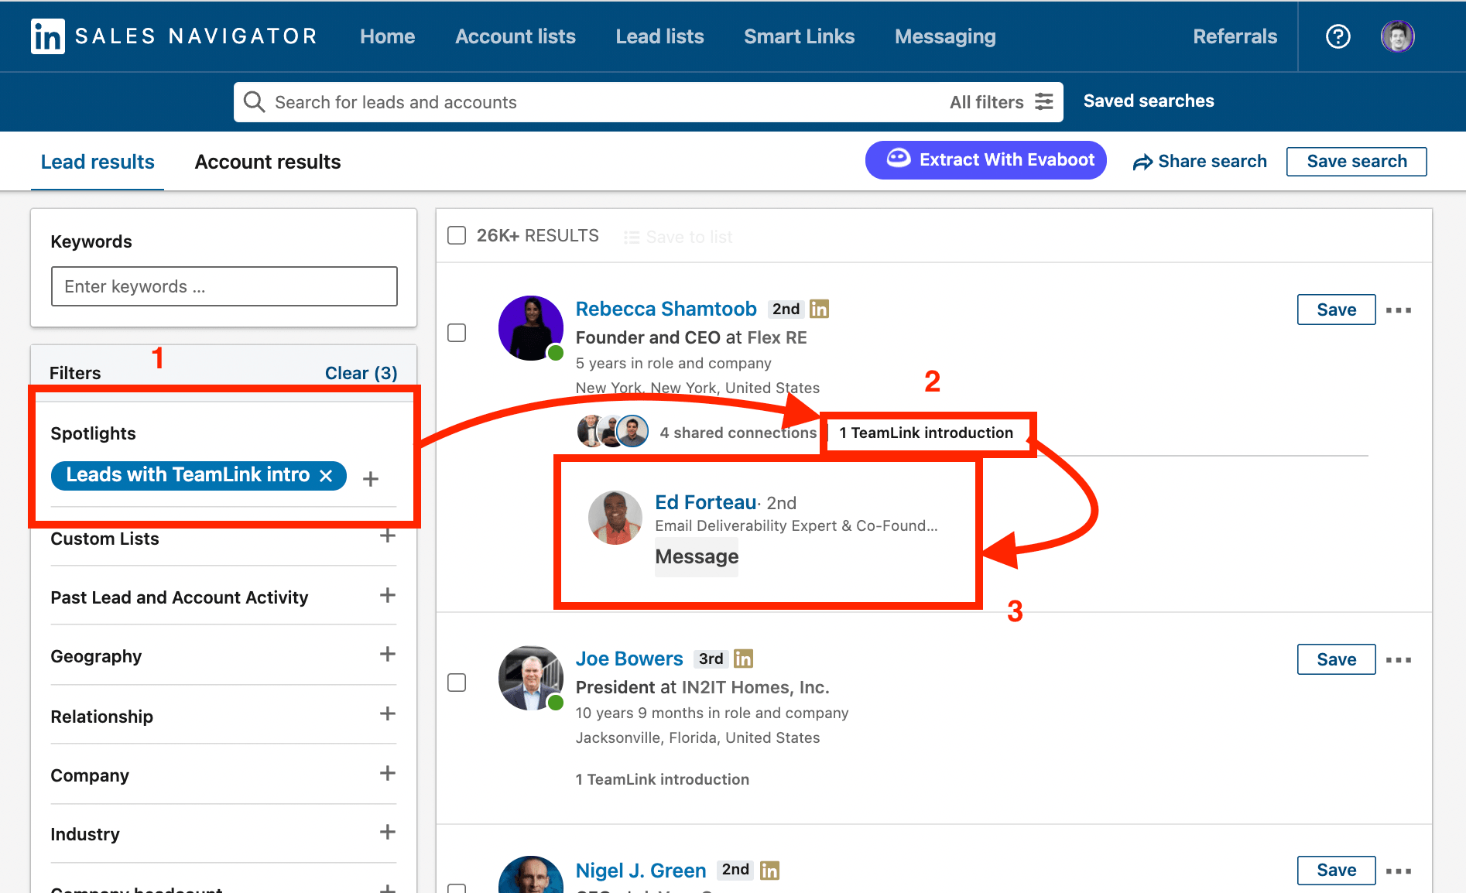Open Referrals link
Image resolution: width=1466 pixels, height=893 pixels.
[x=1235, y=36]
